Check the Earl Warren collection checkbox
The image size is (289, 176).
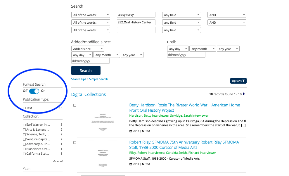25,125
